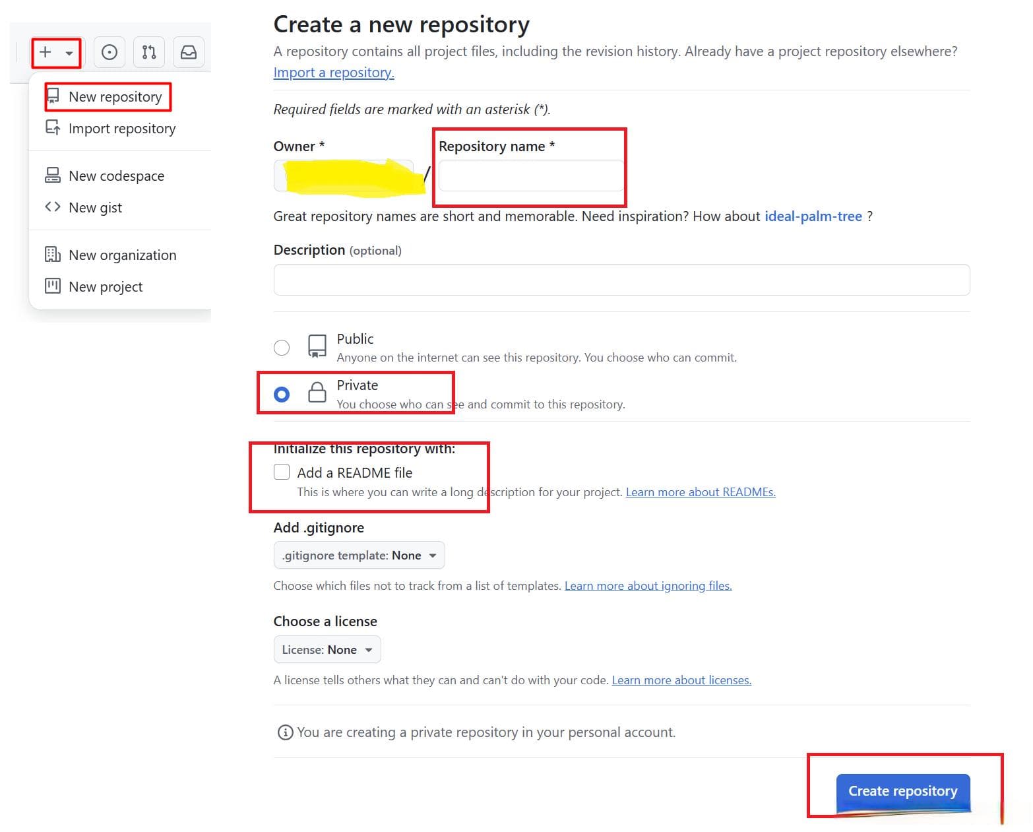Open the Pull requests icon
The width and height of the screenshot is (1033, 832).
tap(149, 52)
